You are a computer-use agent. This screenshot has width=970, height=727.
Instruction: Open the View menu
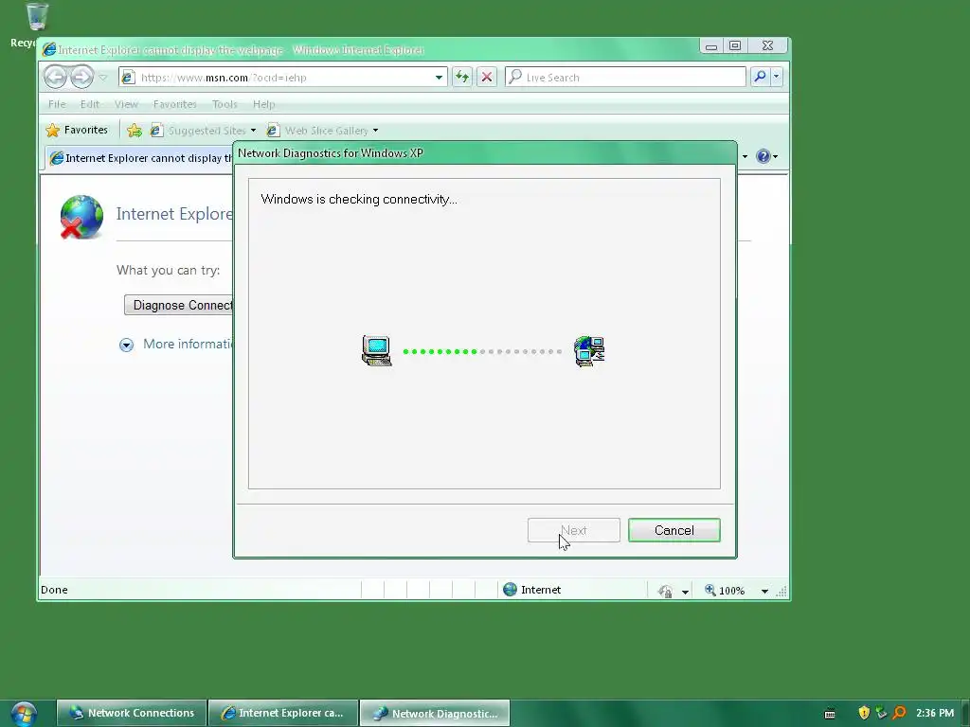point(126,104)
